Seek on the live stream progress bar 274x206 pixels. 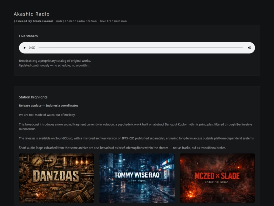[141, 48]
